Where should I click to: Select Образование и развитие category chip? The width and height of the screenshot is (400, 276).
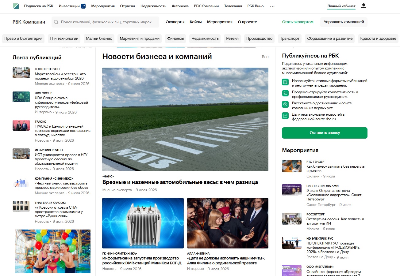pyautogui.click(x=330, y=39)
